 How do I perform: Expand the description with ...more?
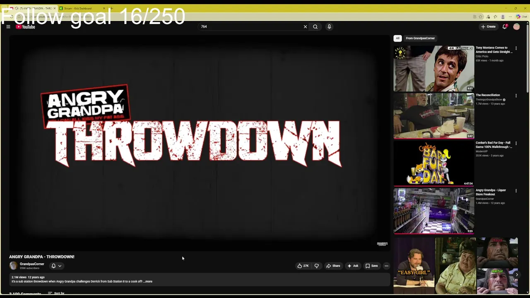point(148,281)
